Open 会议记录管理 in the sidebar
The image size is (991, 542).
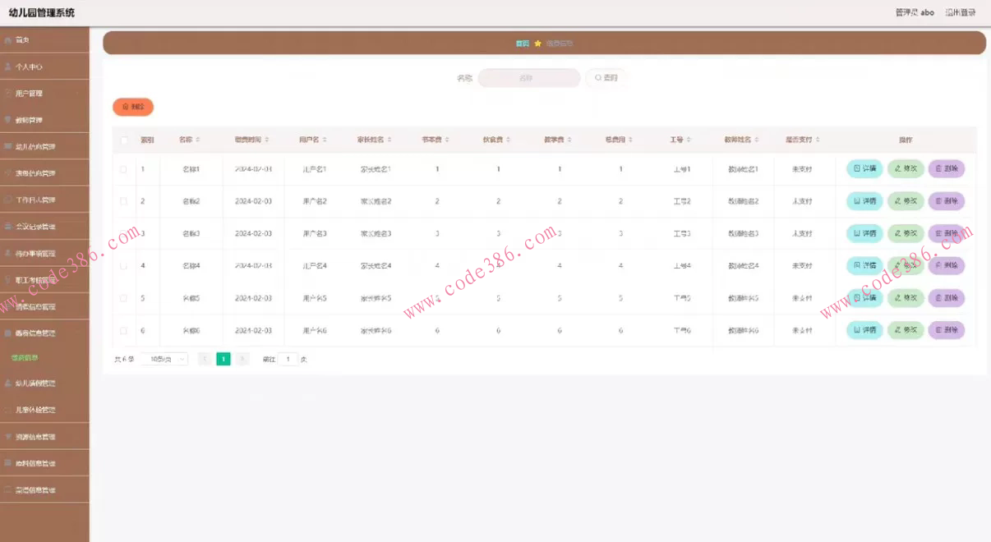[44, 227]
